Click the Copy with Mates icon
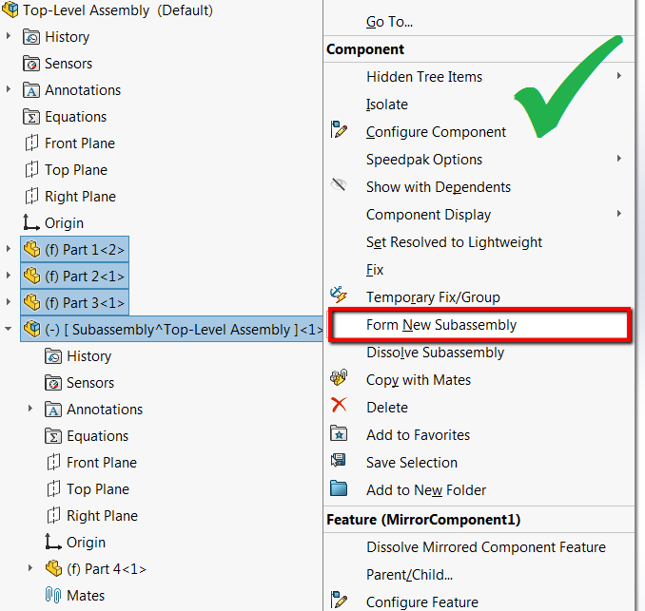The image size is (645, 611). pyautogui.click(x=339, y=377)
